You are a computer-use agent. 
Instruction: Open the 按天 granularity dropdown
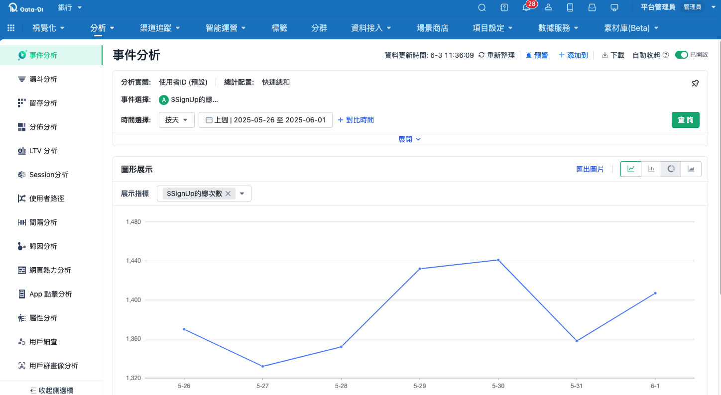pyautogui.click(x=177, y=120)
